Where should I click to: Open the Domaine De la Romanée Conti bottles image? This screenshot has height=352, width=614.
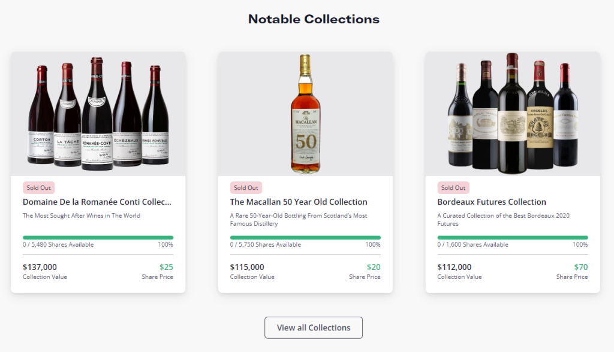[x=98, y=114]
